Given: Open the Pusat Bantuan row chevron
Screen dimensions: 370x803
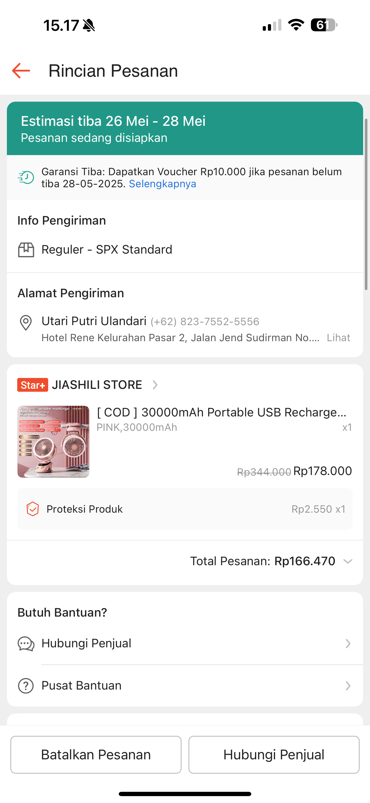Looking at the screenshot, I should pos(348,686).
